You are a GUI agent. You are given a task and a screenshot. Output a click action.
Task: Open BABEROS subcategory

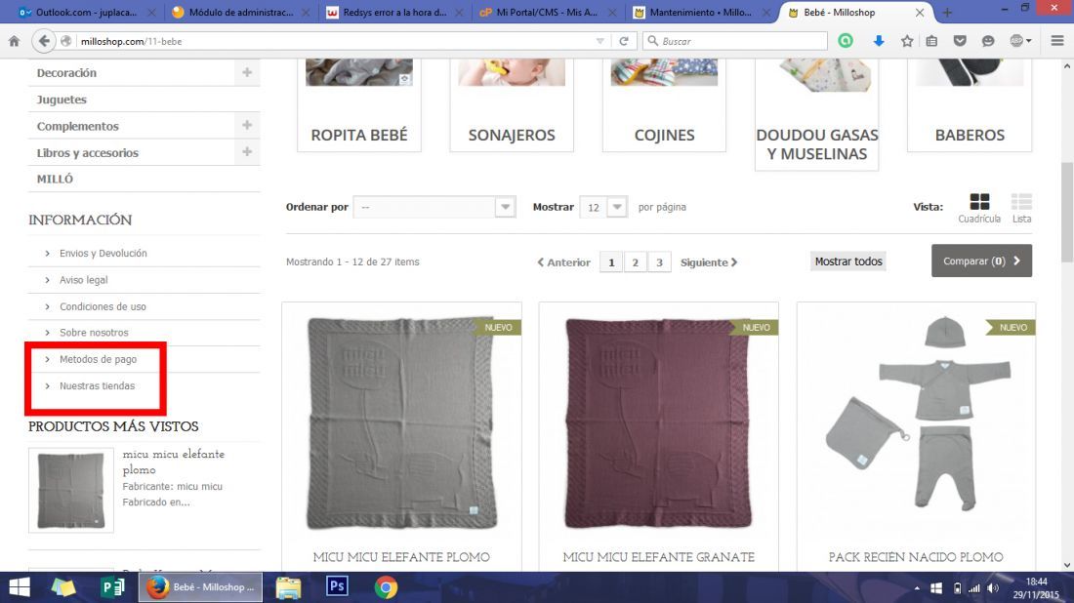point(970,135)
